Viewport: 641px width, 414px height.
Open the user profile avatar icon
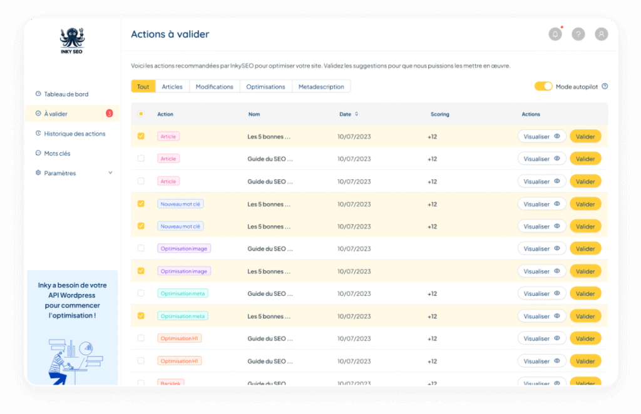pos(602,34)
